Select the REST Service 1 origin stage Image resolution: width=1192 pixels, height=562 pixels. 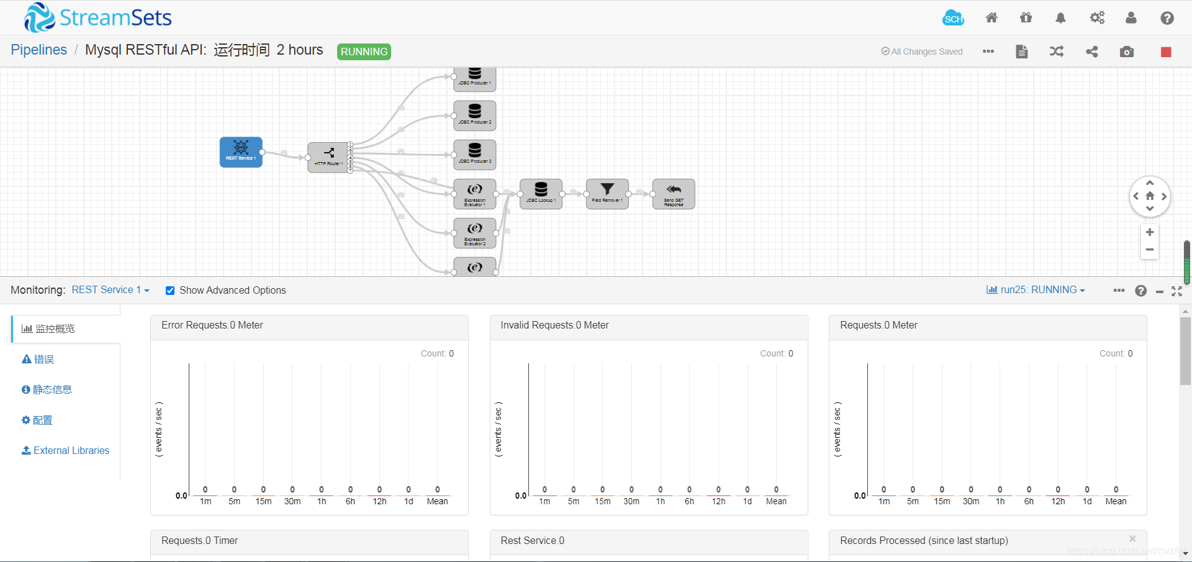241,152
